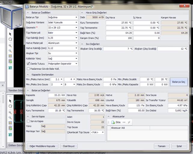This screenshot has width=193, height=154.
Task: Select the arrow pointer tool in upper toolbar
Action: click(x=10, y=34)
